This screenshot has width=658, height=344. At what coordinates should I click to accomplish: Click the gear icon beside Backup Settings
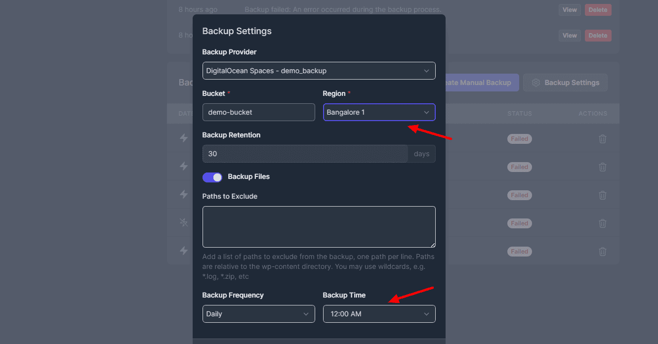(x=535, y=83)
